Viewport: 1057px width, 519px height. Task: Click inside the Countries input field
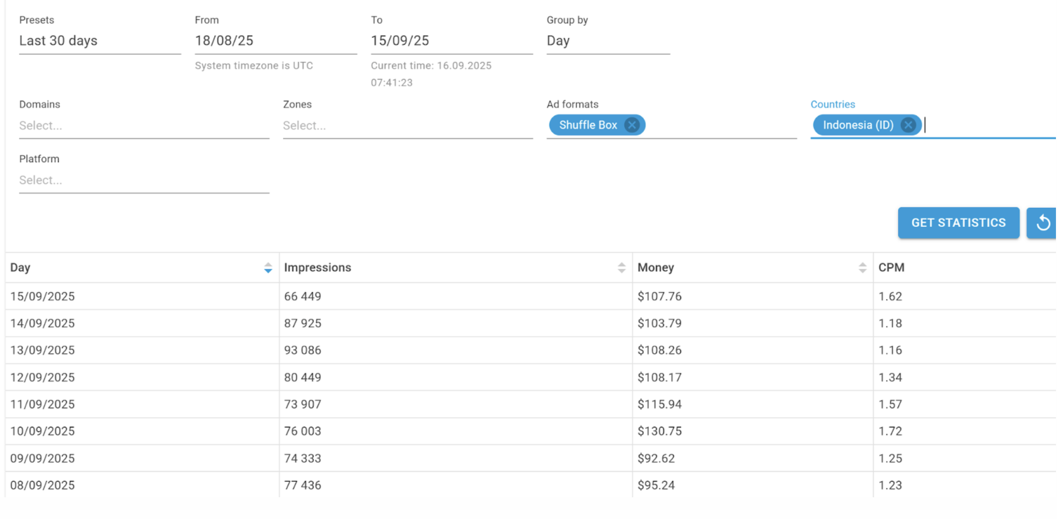tap(959, 125)
